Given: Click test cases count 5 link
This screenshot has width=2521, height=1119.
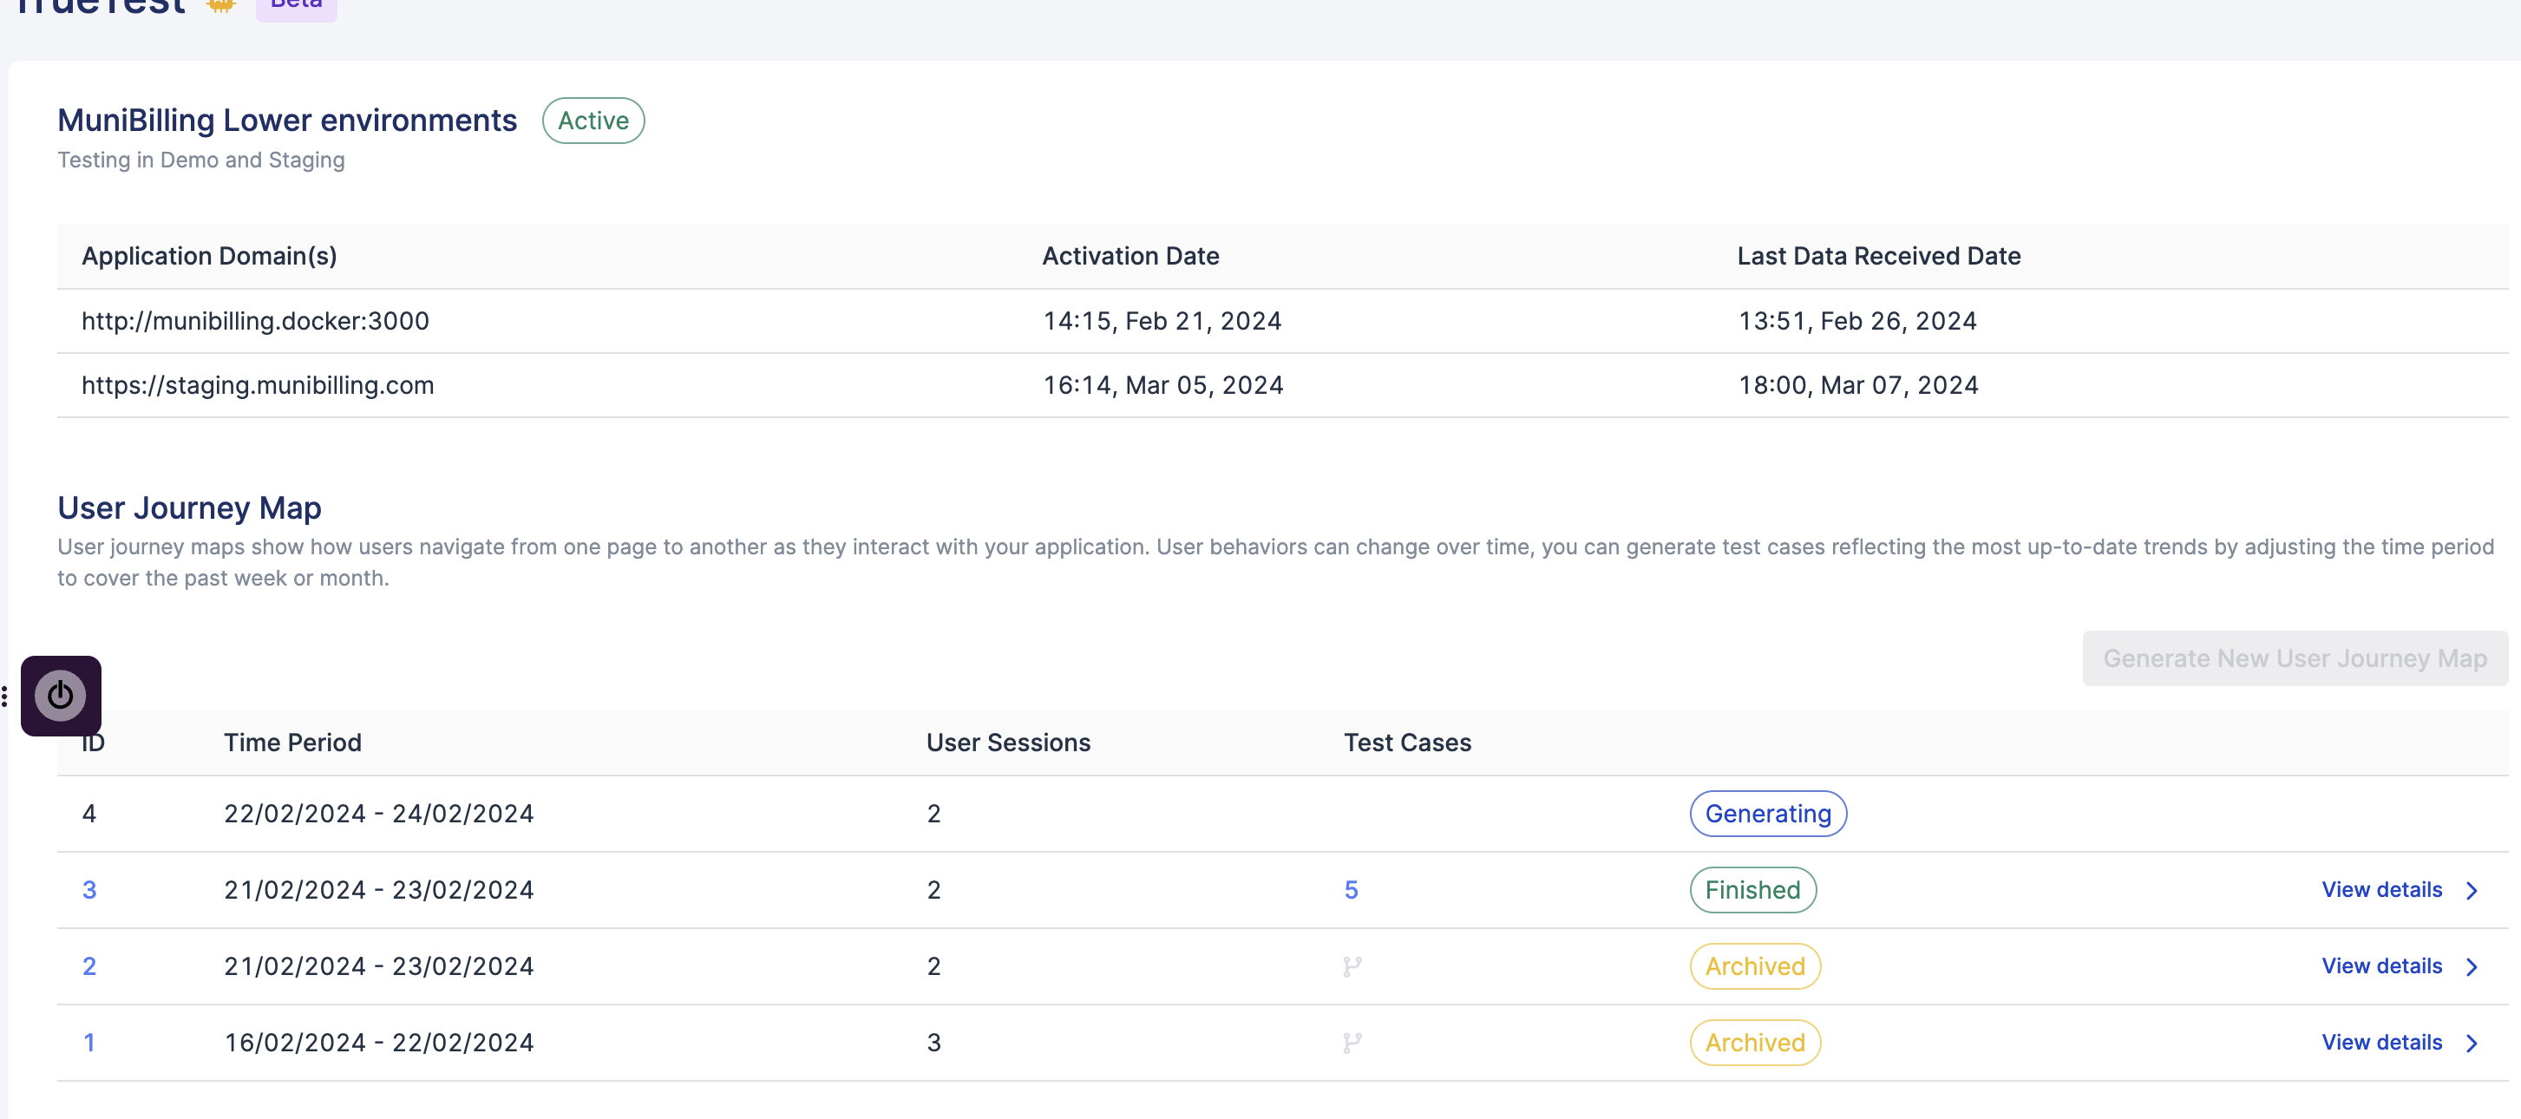Looking at the screenshot, I should (1351, 890).
